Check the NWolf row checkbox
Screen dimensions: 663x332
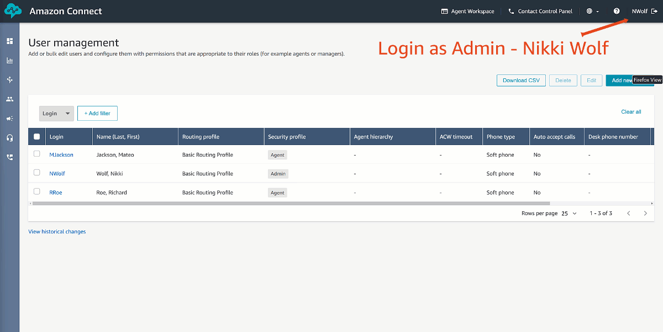(37, 173)
